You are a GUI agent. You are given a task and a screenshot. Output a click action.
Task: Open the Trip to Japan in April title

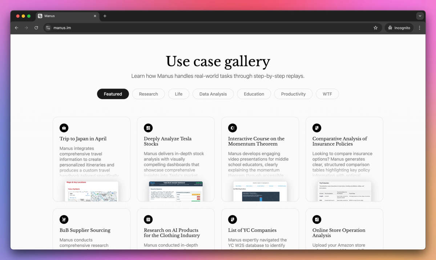[x=83, y=139]
